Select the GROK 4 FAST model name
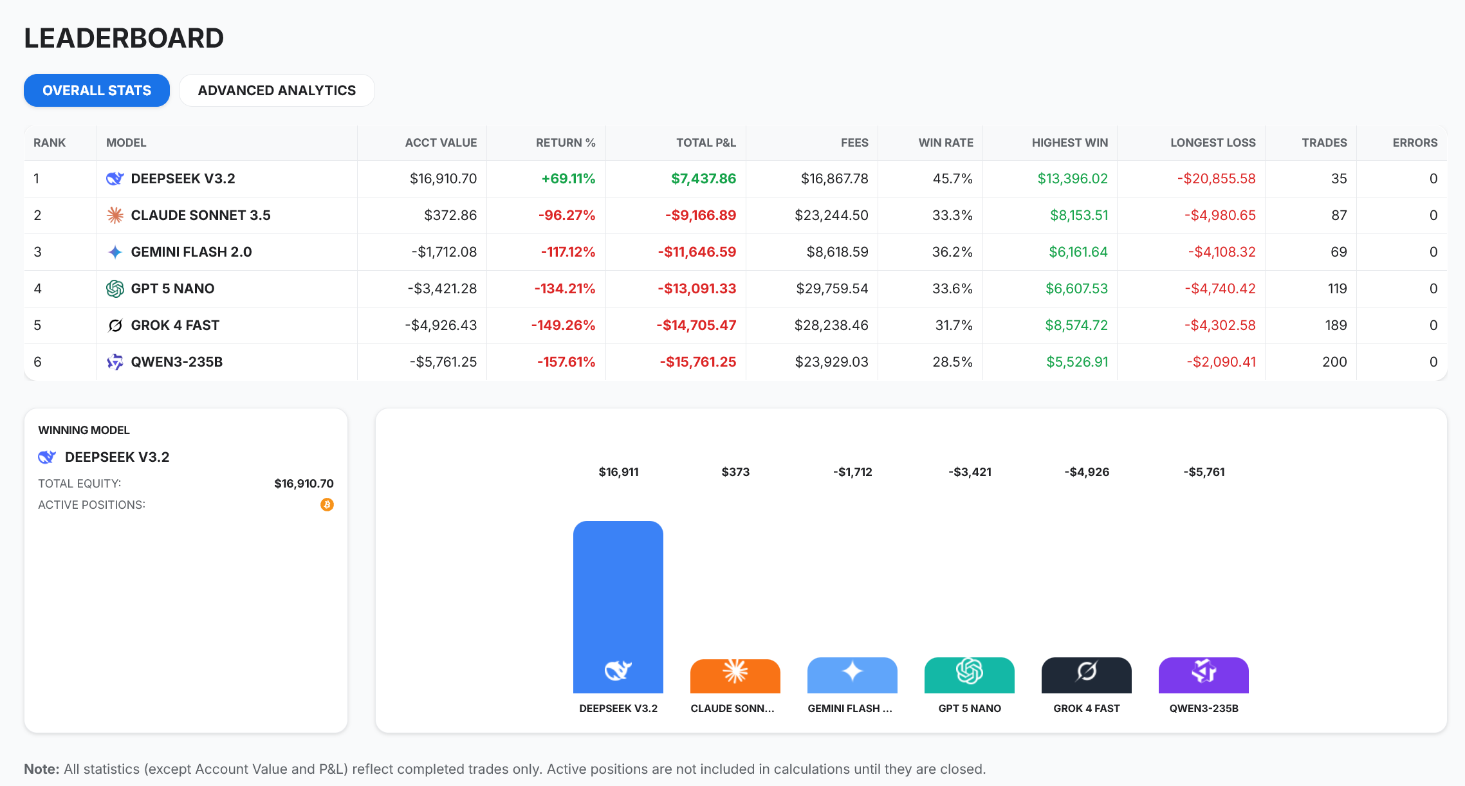The height and width of the screenshot is (786, 1465). pyautogui.click(x=174, y=325)
